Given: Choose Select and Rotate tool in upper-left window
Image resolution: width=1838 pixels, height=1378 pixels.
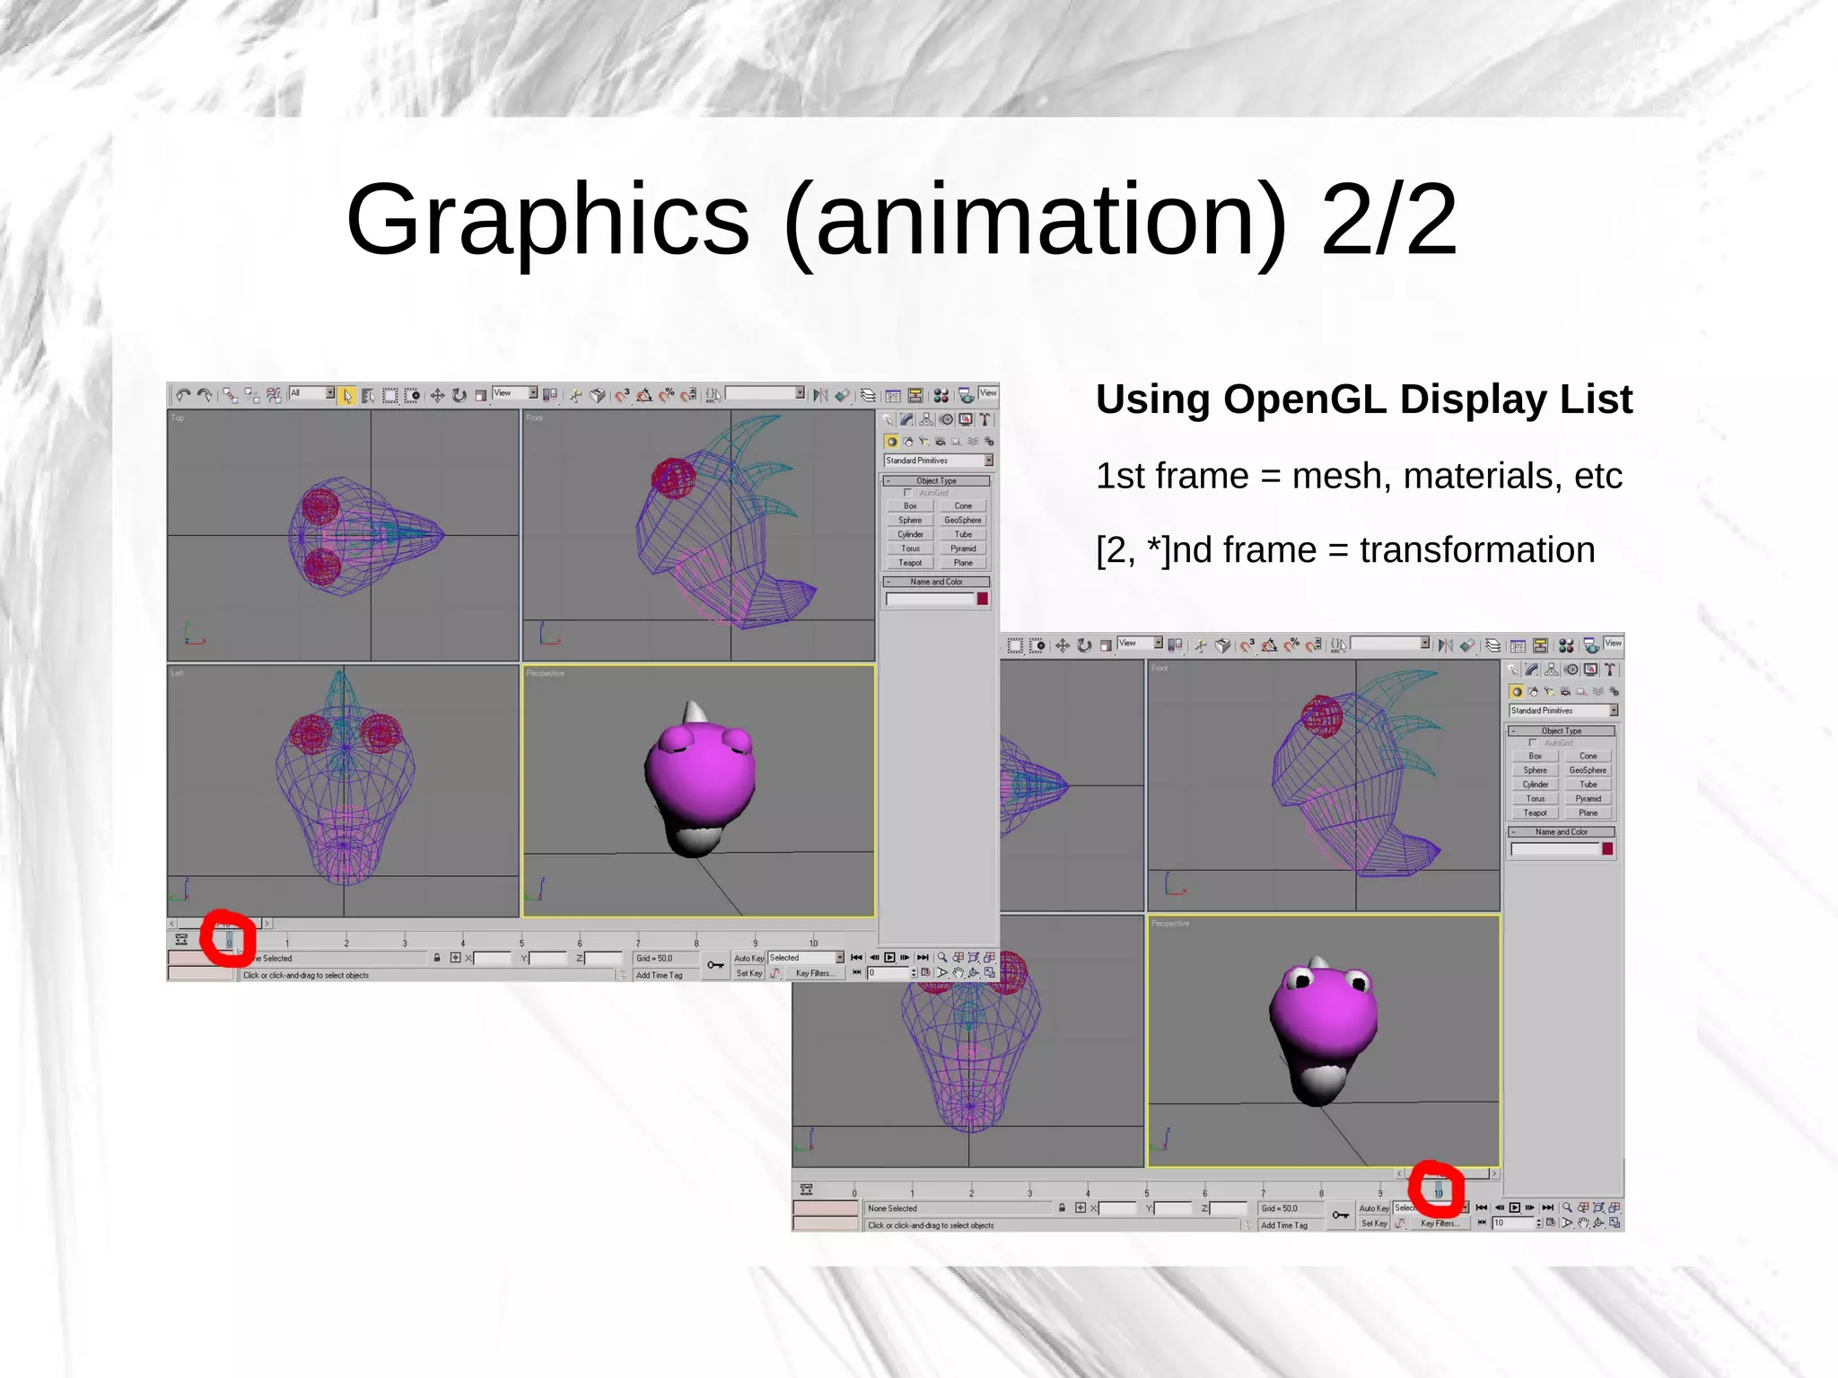Looking at the screenshot, I should pyautogui.click(x=459, y=396).
